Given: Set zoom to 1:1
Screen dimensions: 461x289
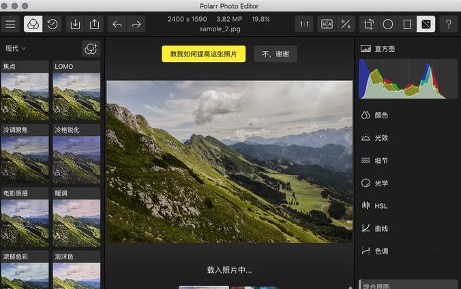Looking at the screenshot, I should tap(304, 24).
